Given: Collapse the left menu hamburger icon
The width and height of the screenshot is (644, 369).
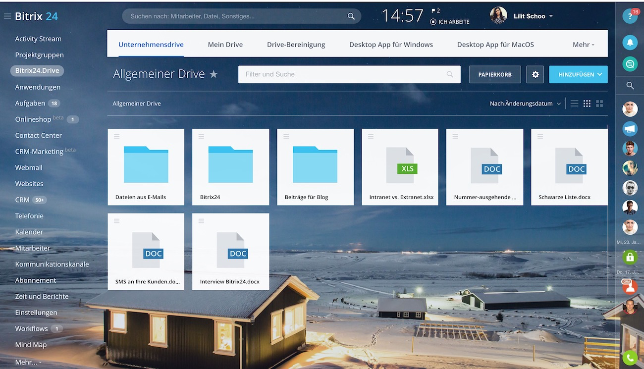Looking at the screenshot, I should pyautogui.click(x=7, y=16).
